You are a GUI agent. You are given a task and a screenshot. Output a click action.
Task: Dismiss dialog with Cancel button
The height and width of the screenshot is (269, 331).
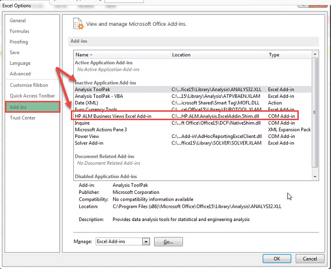coord(310,259)
